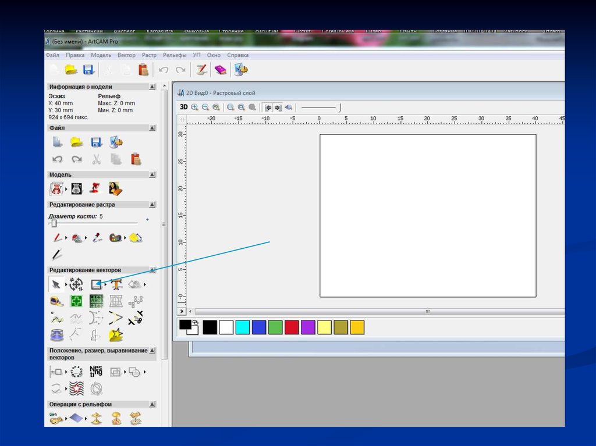Collapse the Информация о модели panel
Image resolution: width=596 pixels, height=446 pixels.
[x=152, y=87]
